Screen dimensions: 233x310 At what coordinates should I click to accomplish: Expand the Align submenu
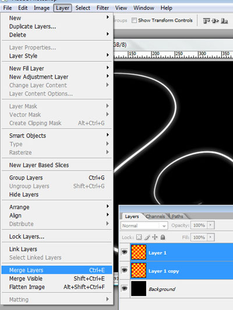pyautogui.click(x=57, y=216)
